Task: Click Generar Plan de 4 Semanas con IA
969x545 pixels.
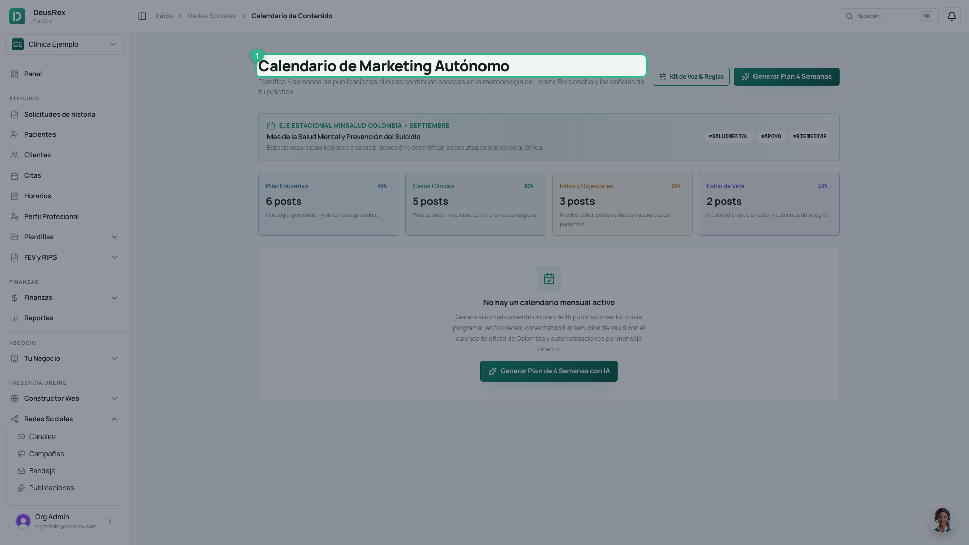Action: (549, 371)
